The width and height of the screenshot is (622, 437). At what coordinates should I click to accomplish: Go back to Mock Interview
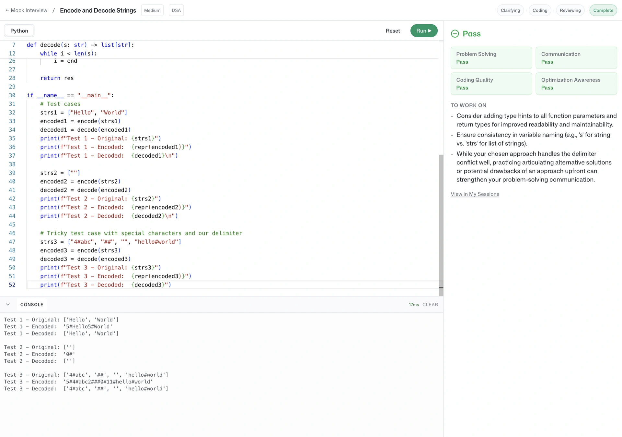point(26,10)
